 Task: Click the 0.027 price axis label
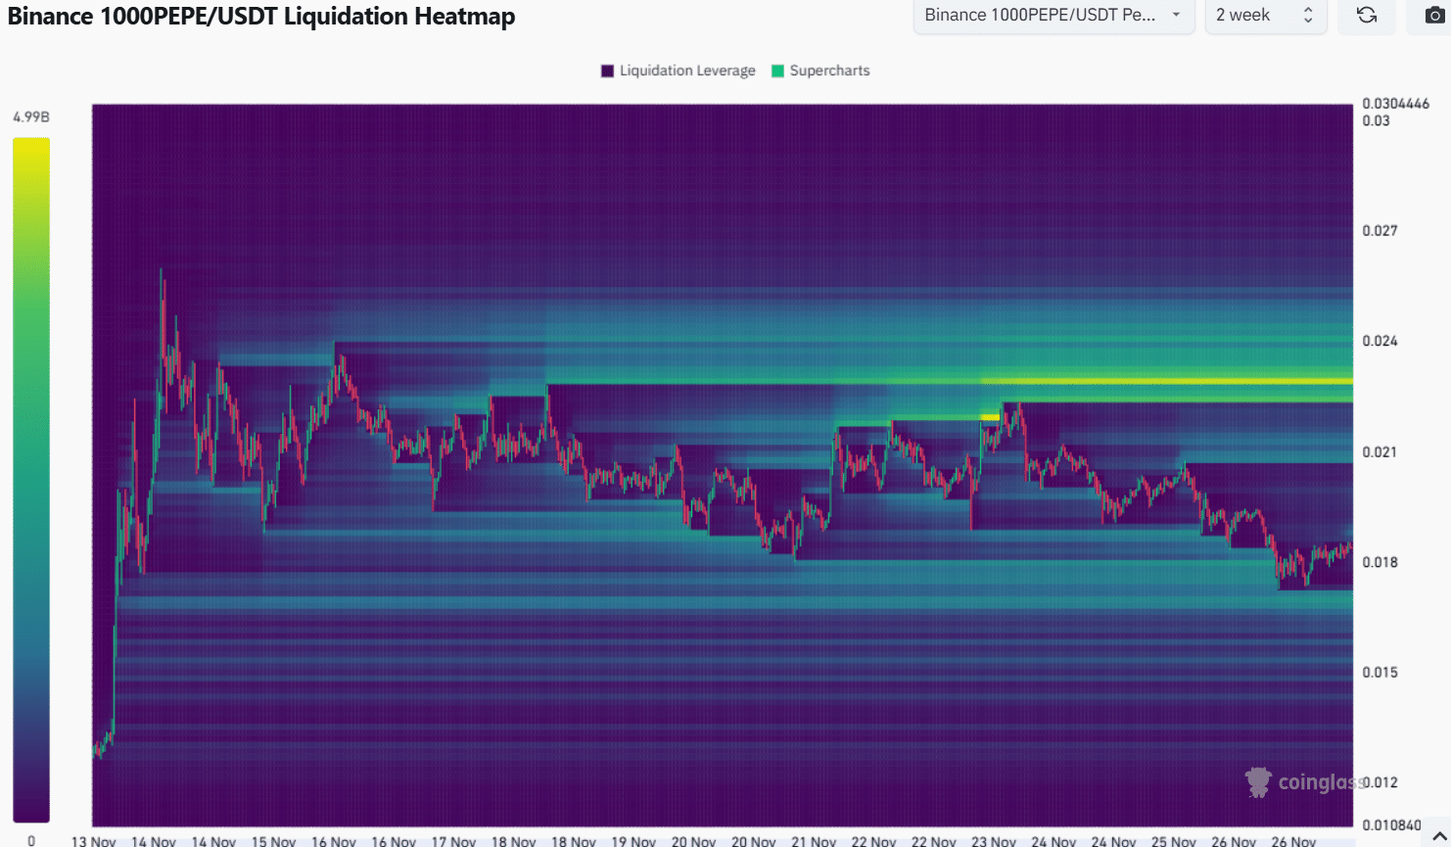[1380, 231]
